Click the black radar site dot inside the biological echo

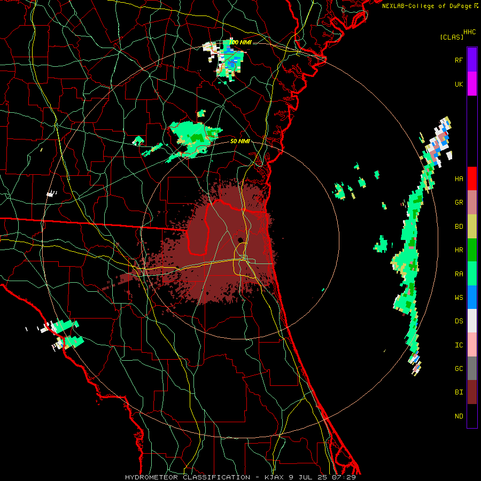pyautogui.click(x=240, y=240)
